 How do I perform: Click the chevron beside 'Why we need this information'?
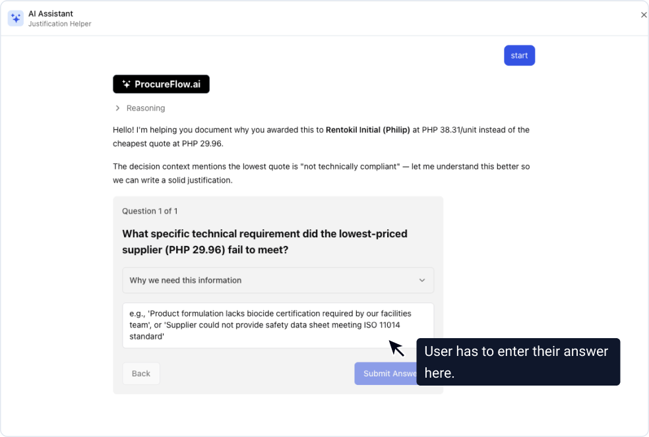(422, 280)
